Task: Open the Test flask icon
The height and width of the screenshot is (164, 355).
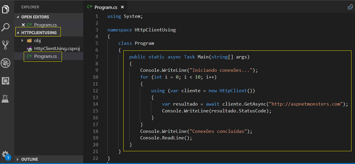Action: tap(5, 99)
